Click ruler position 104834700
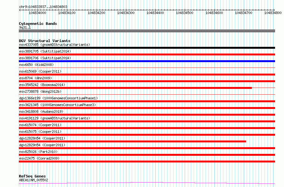The image size is (284, 187). tap(243, 13)
